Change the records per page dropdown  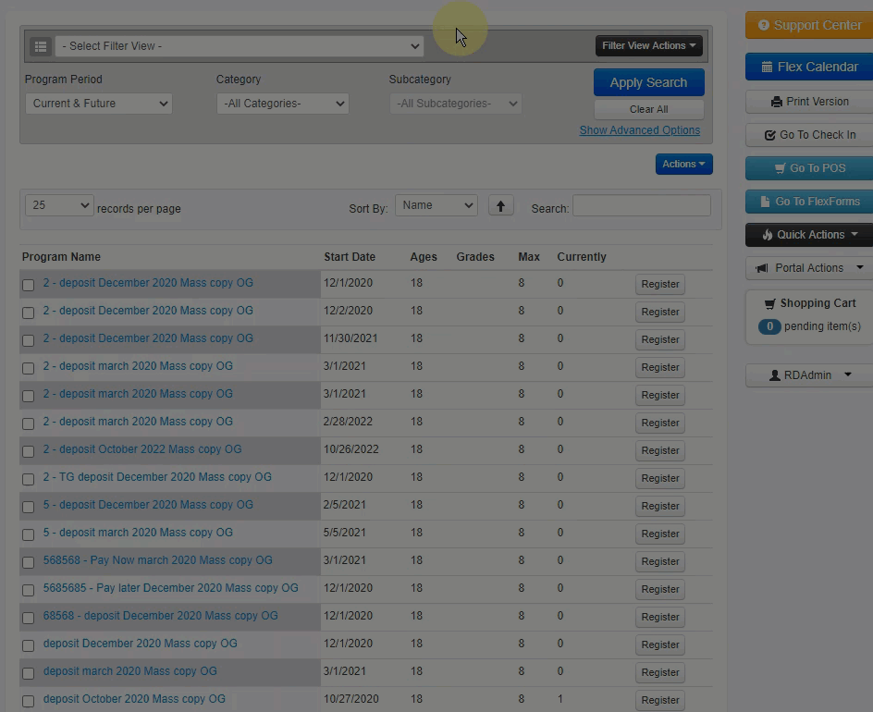[x=59, y=205]
